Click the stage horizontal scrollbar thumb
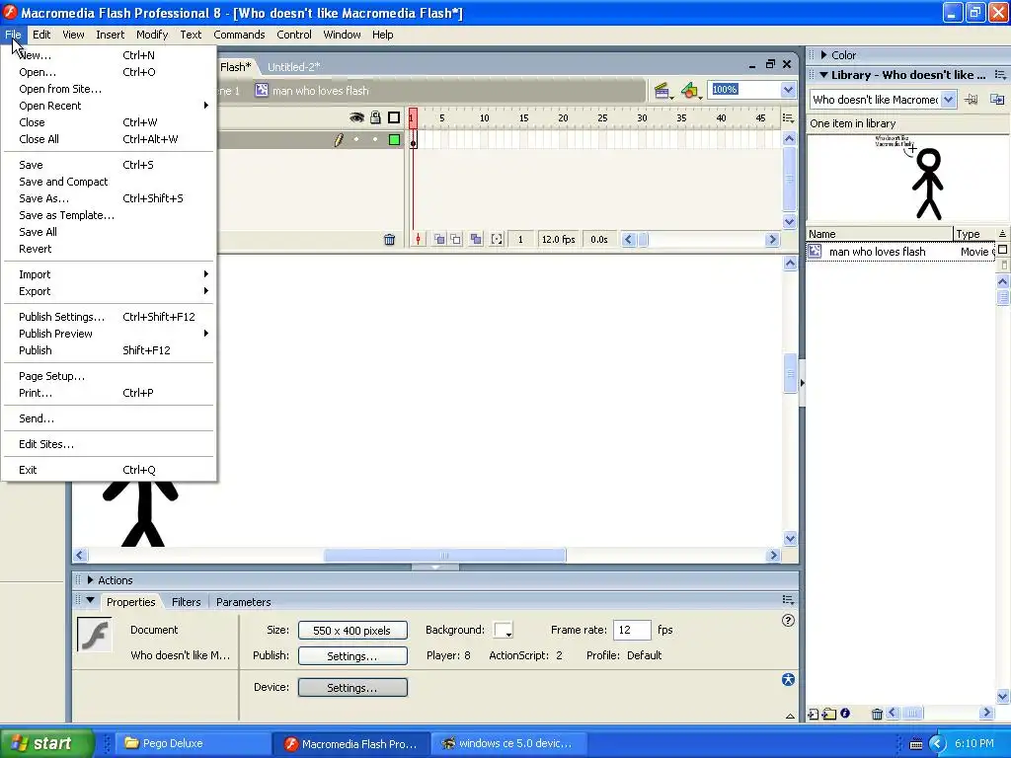This screenshot has width=1011, height=758. [x=445, y=555]
